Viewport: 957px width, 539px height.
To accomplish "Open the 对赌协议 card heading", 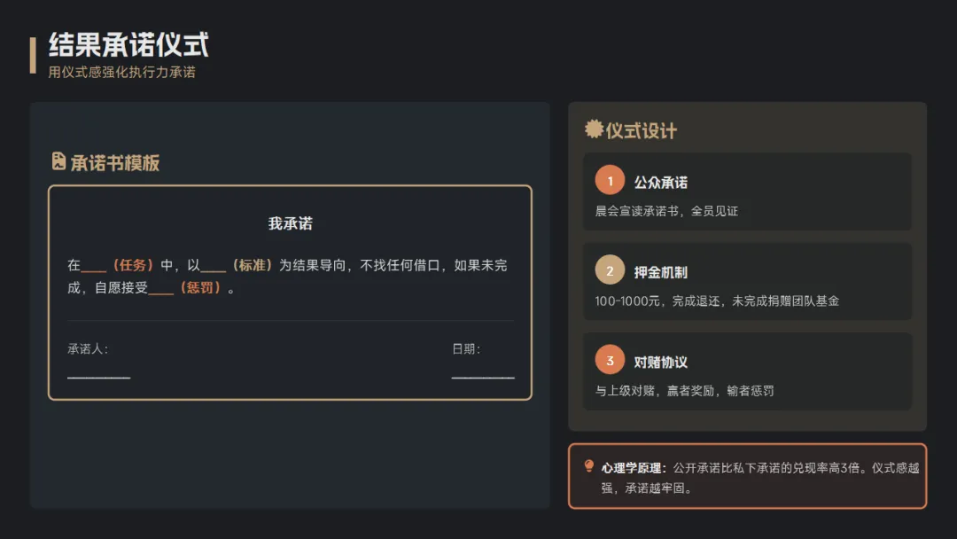I will (x=660, y=363).
